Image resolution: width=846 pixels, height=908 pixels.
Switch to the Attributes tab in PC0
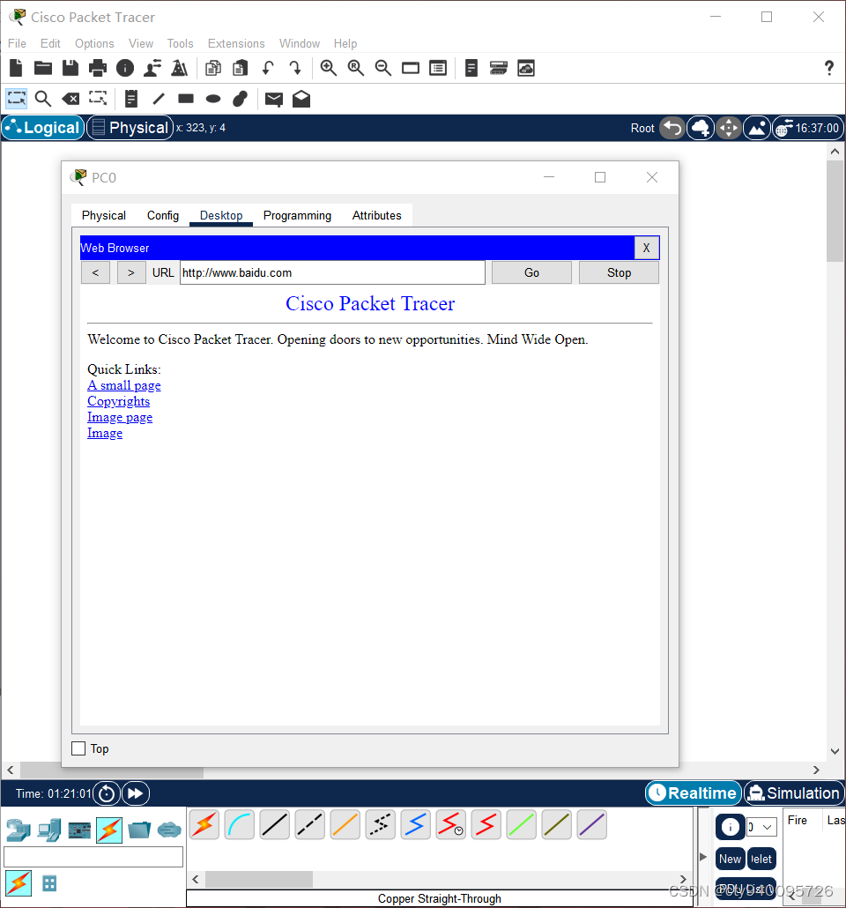coord(377,215)
